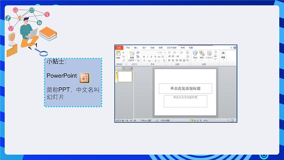Viewport: 284px width, 160px height.
Task: Click the Align Text icon
Action: tap(188, 57)
